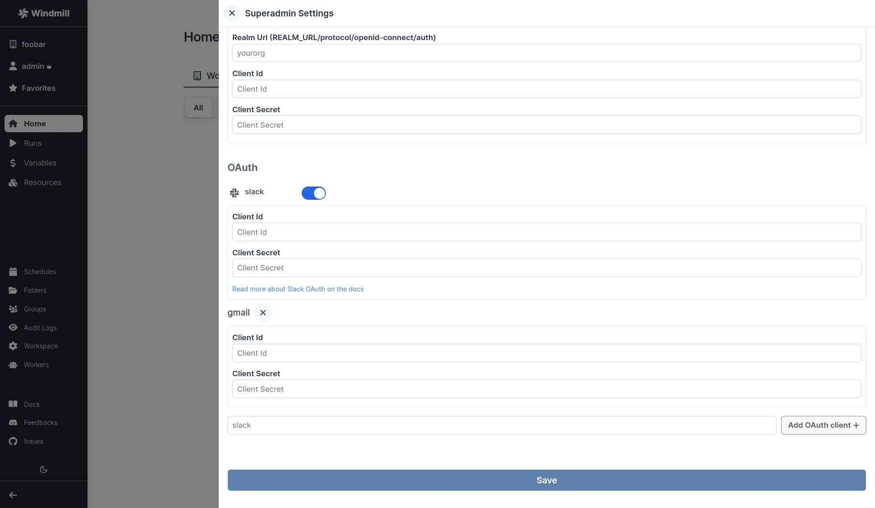This screenshot has height=508, width=875.
Task: Click the Audit Logs navigation icon
Action: point(13,327)
